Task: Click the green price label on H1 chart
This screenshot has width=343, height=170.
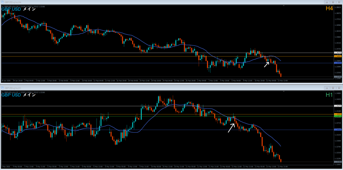Action: (x=338, y=116)
